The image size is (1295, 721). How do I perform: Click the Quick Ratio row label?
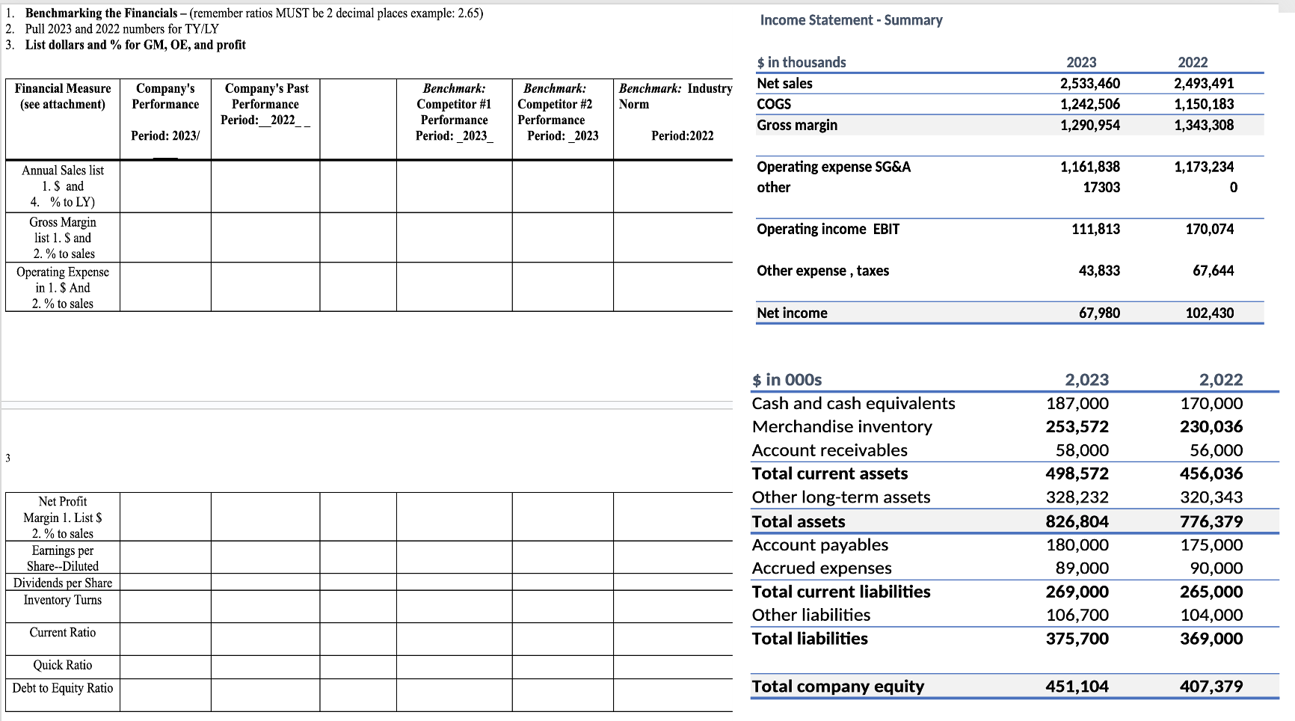62,665
